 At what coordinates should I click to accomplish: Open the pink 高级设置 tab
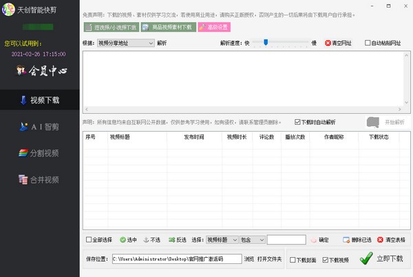(x=214, y=28)
